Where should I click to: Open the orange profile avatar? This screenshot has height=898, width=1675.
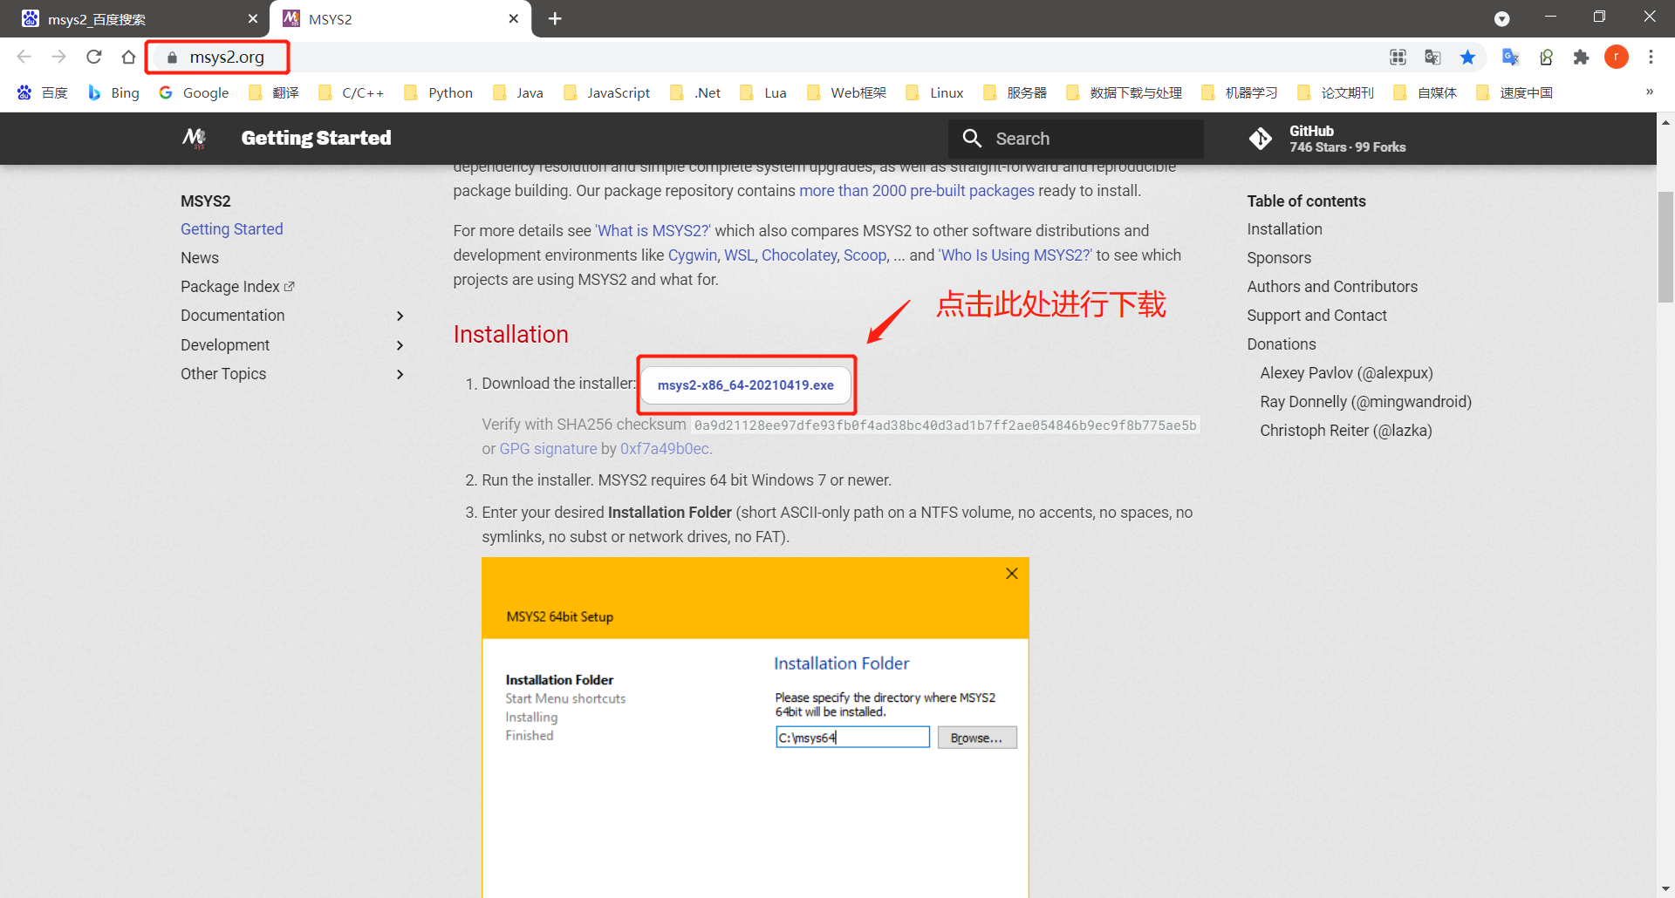coord(1617,57)
